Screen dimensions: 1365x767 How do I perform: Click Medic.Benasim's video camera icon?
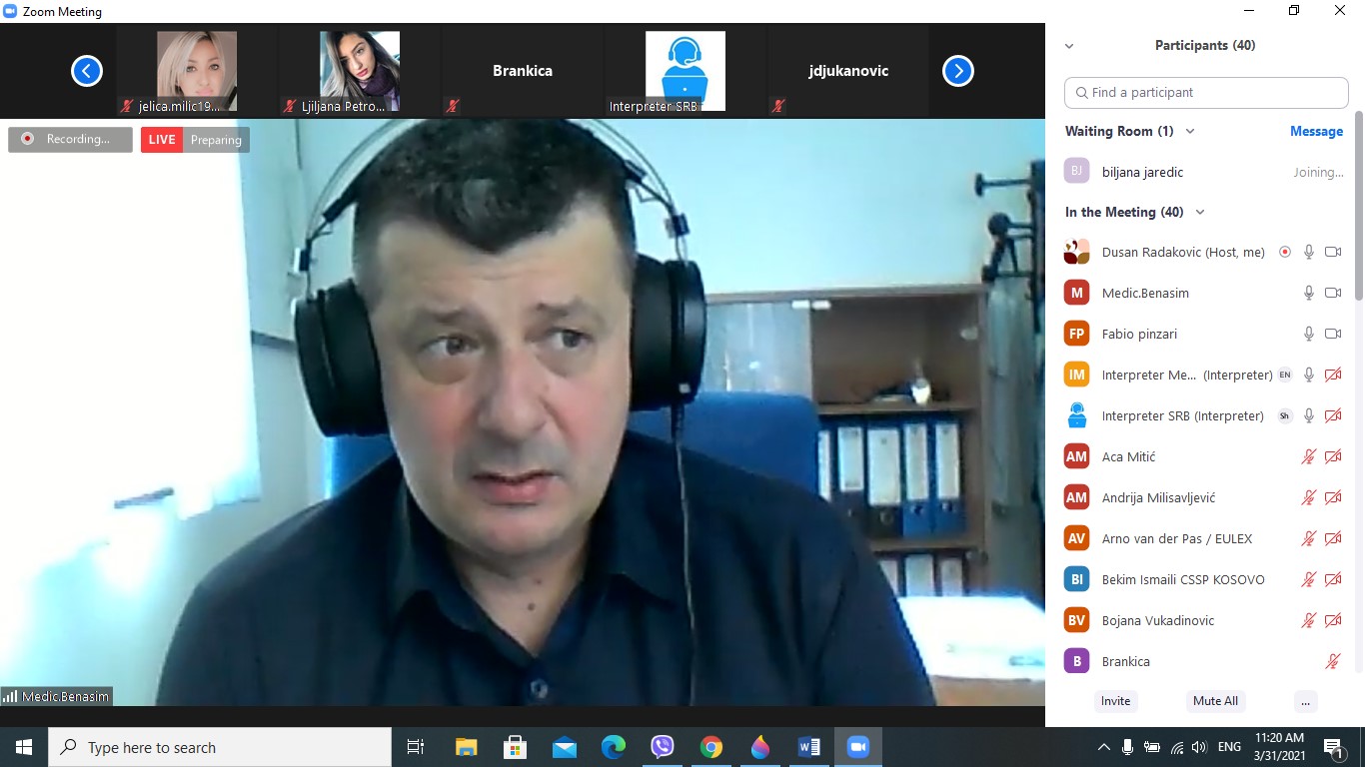coord(1332,293)
